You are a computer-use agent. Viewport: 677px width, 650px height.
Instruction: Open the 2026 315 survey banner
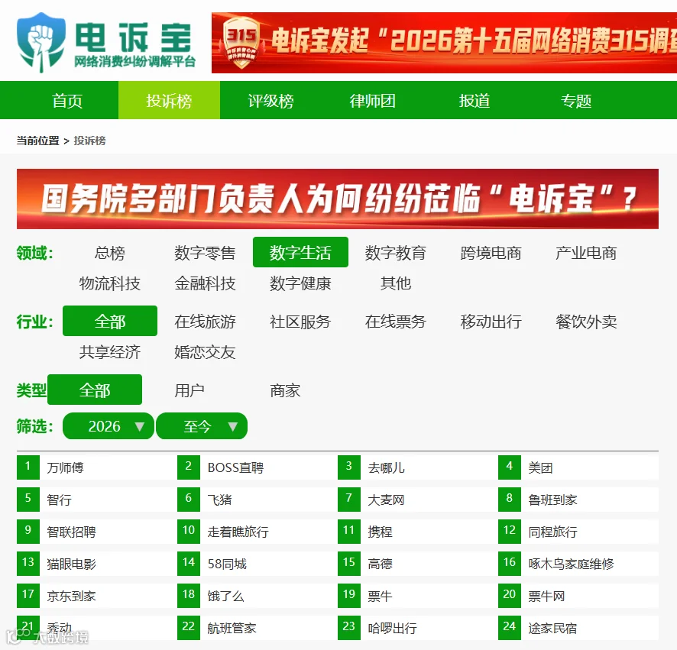[x=444, y=43]
